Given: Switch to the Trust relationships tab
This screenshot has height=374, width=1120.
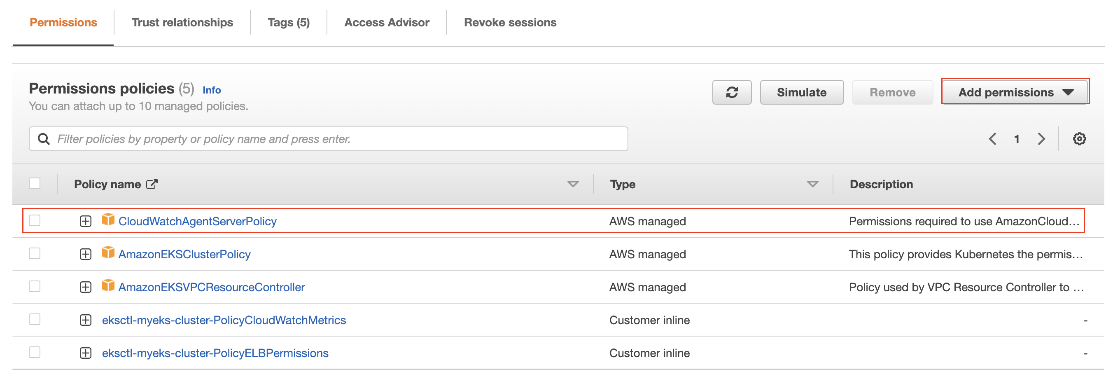Looking at the screenshot, I should [x=182, y=23].
